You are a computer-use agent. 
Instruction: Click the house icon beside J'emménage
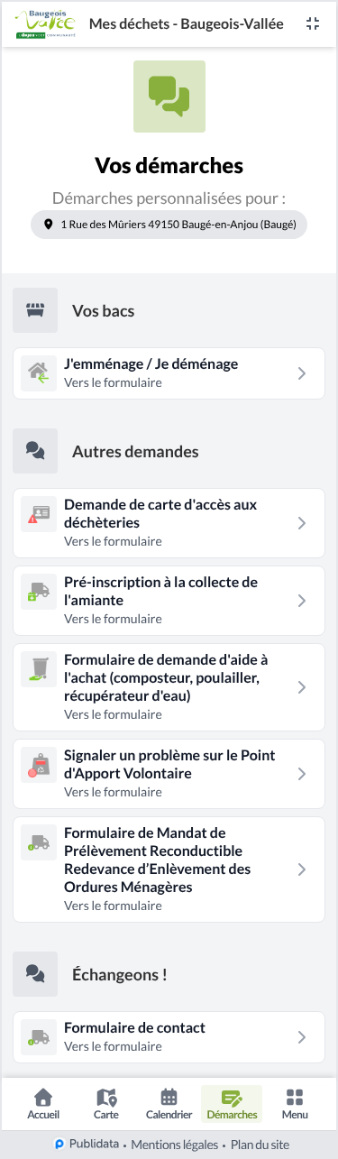(x=38, y=373)
